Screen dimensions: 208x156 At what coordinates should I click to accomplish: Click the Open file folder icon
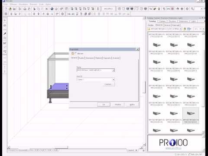(x=10, y=9)
